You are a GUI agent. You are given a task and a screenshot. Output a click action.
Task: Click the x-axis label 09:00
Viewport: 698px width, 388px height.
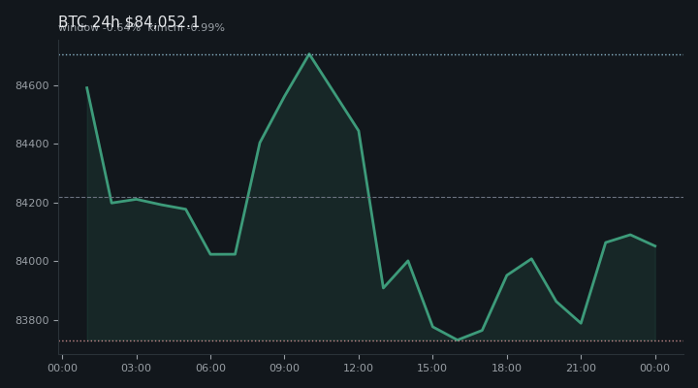(284, 368)
